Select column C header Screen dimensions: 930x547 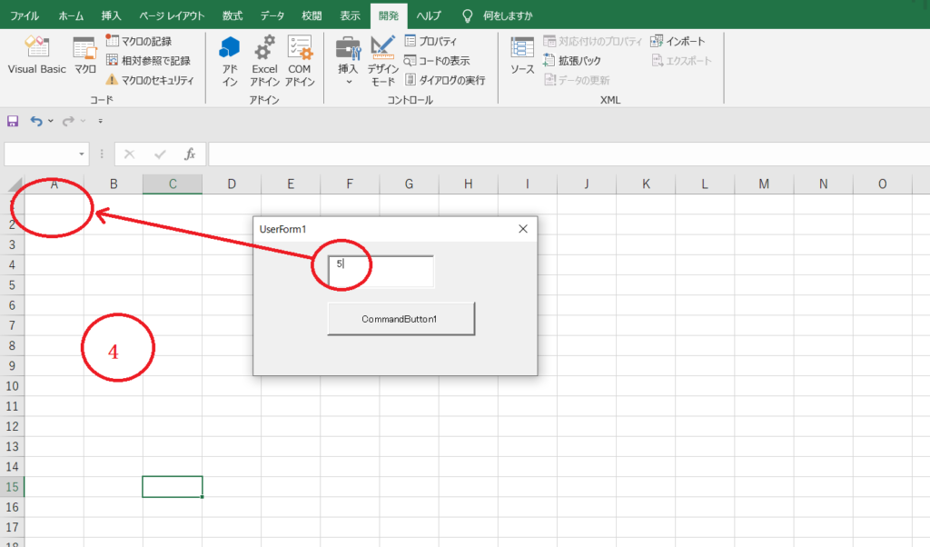point(173,184)
